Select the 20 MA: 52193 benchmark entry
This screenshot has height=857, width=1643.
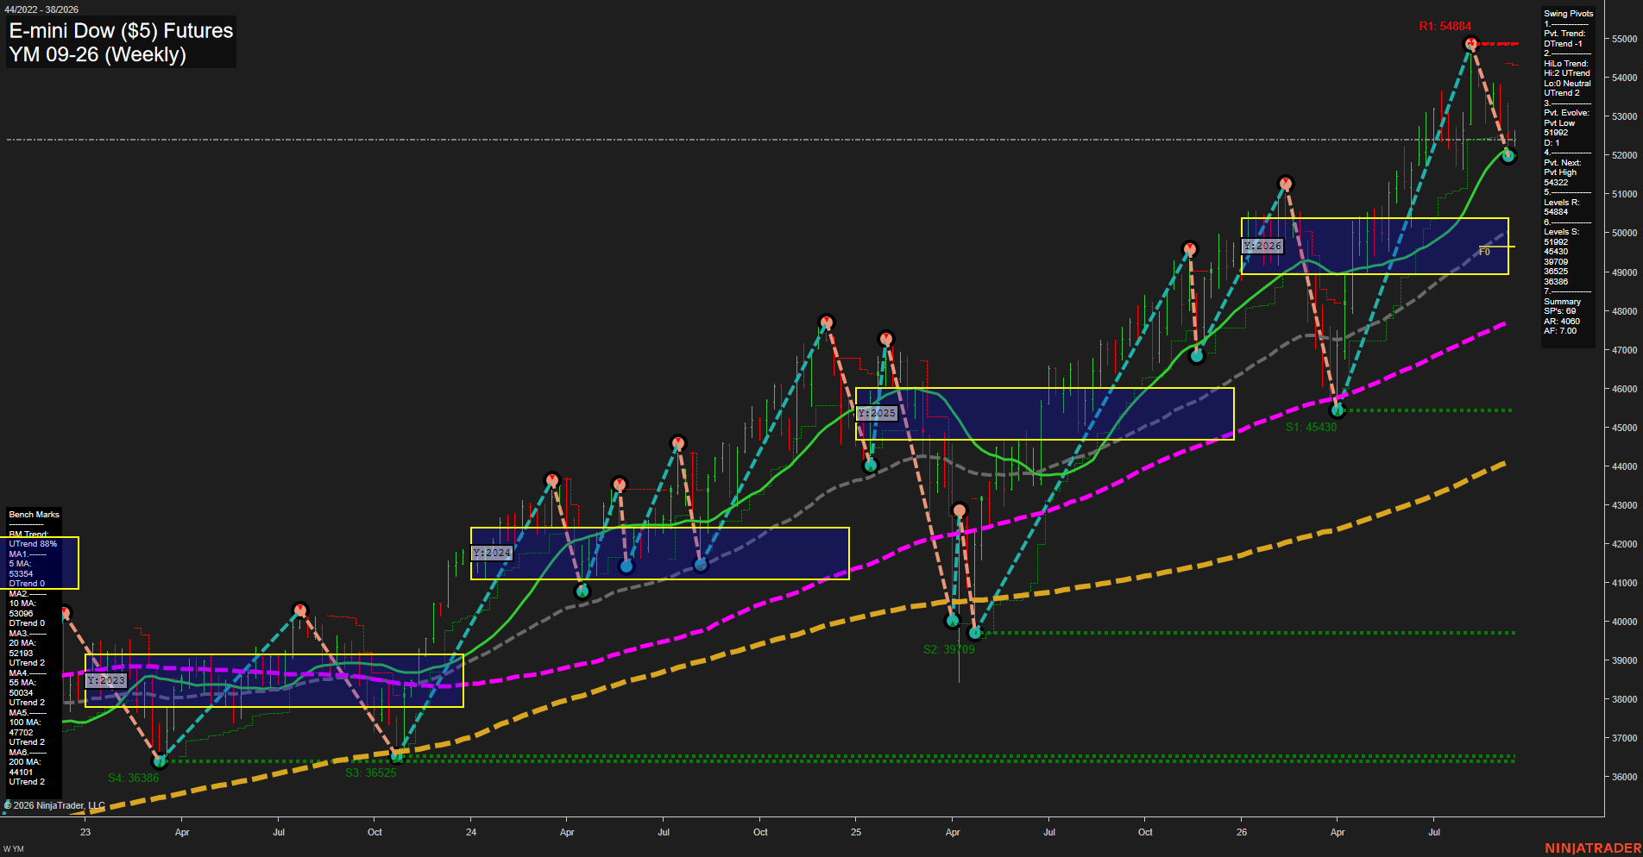pos(22,648)
